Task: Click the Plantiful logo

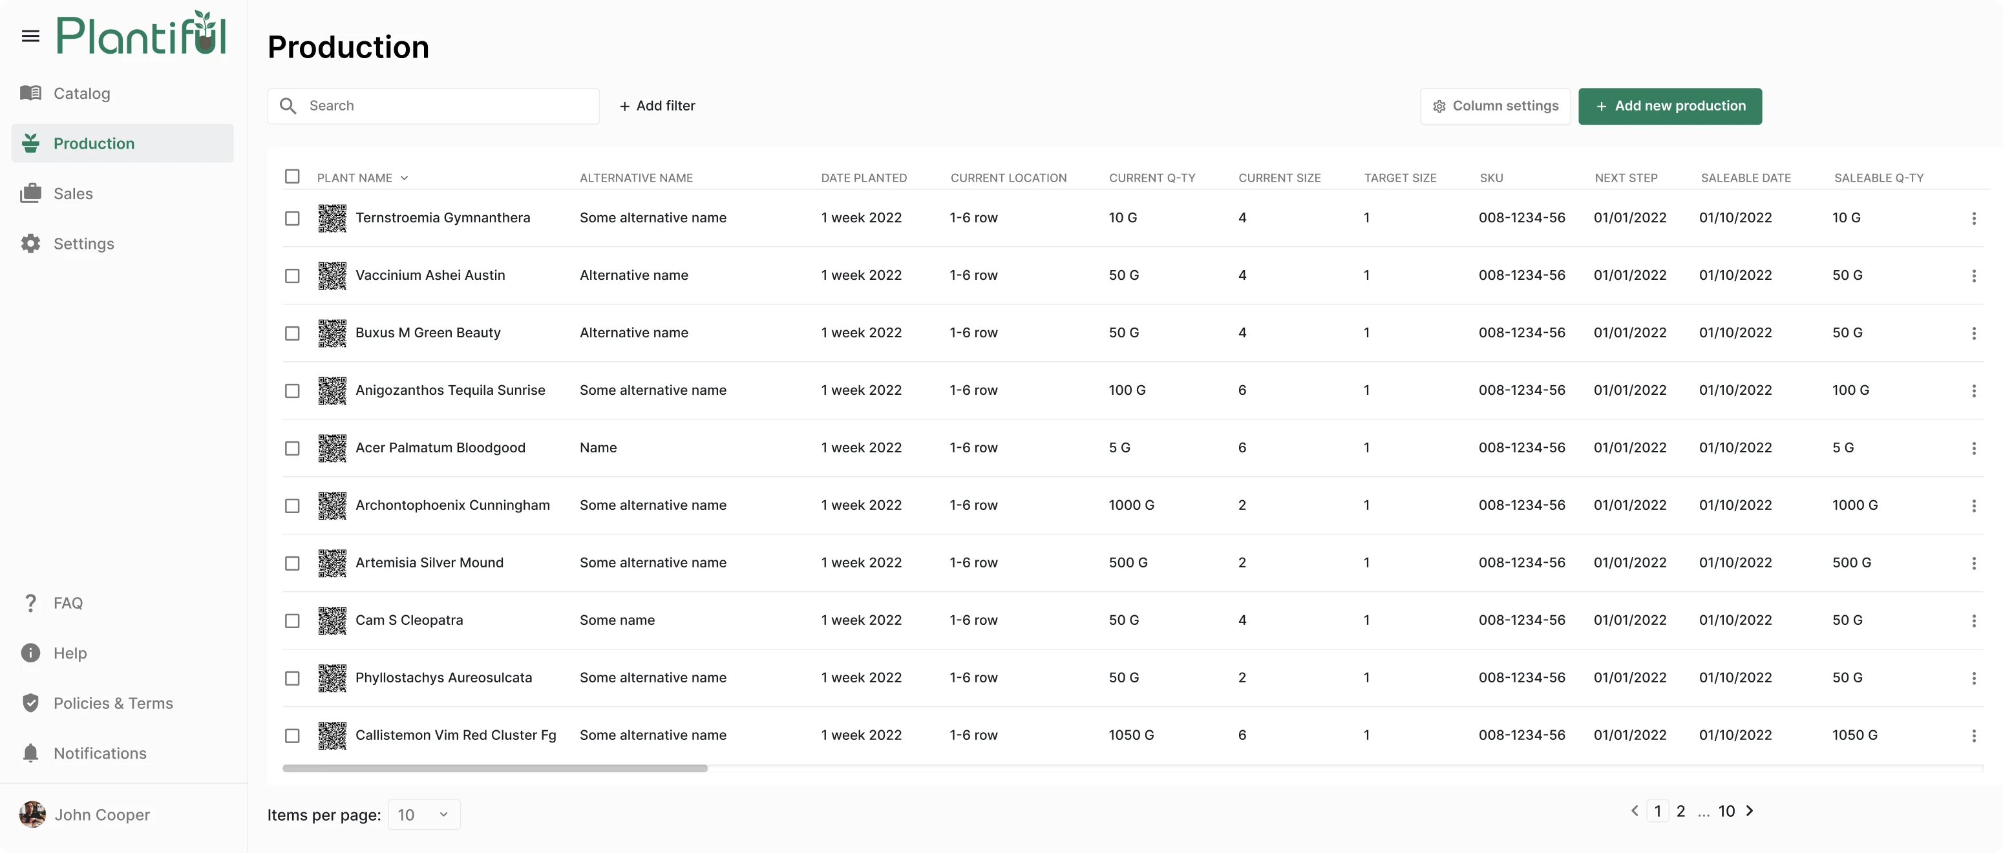Action: pos(141,33)
